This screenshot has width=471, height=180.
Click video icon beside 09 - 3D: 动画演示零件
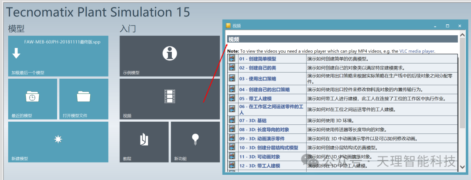click(x=232, y=138)
